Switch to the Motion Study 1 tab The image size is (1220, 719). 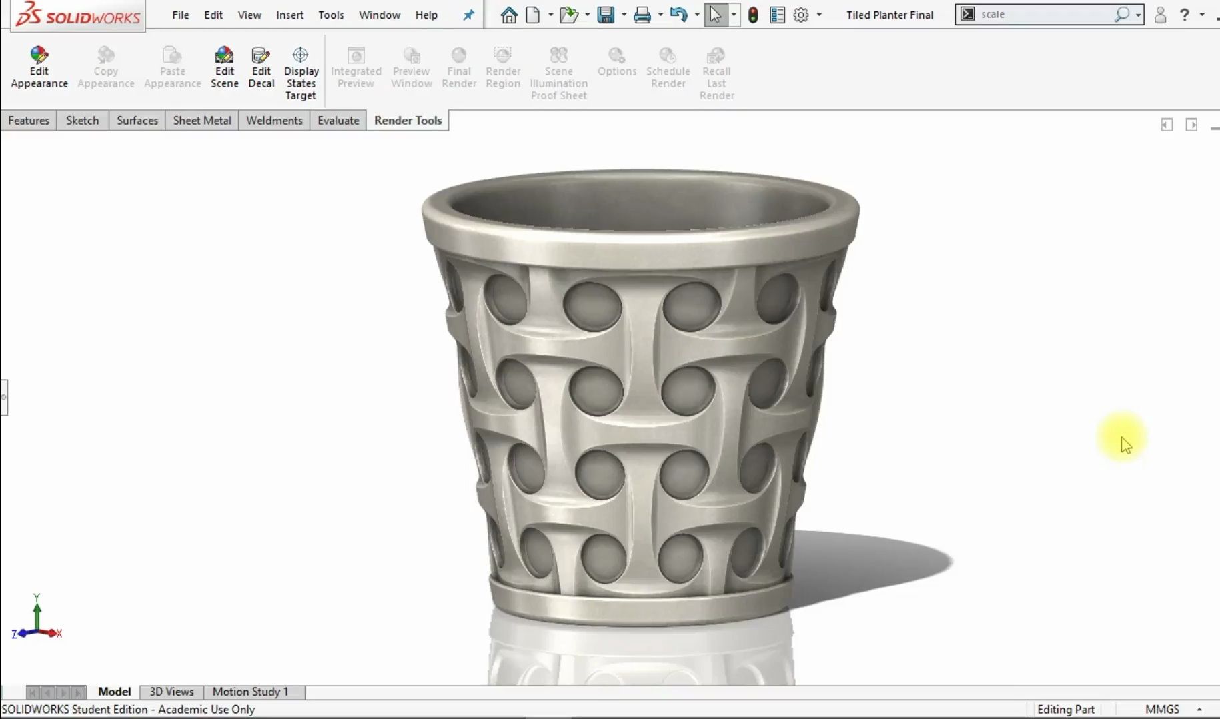(x=250, y=692)
